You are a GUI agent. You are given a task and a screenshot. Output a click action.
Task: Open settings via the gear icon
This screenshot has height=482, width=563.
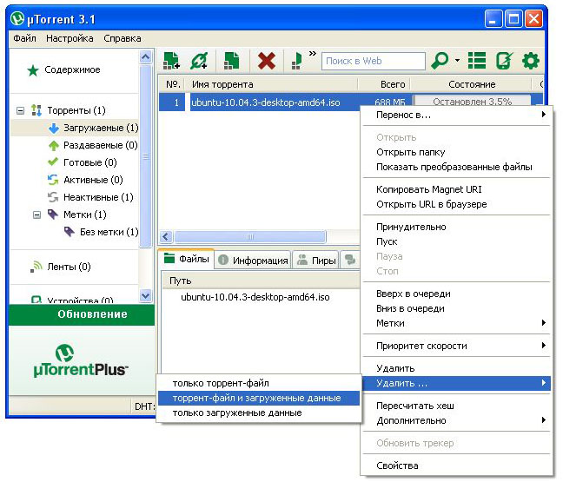530,61
